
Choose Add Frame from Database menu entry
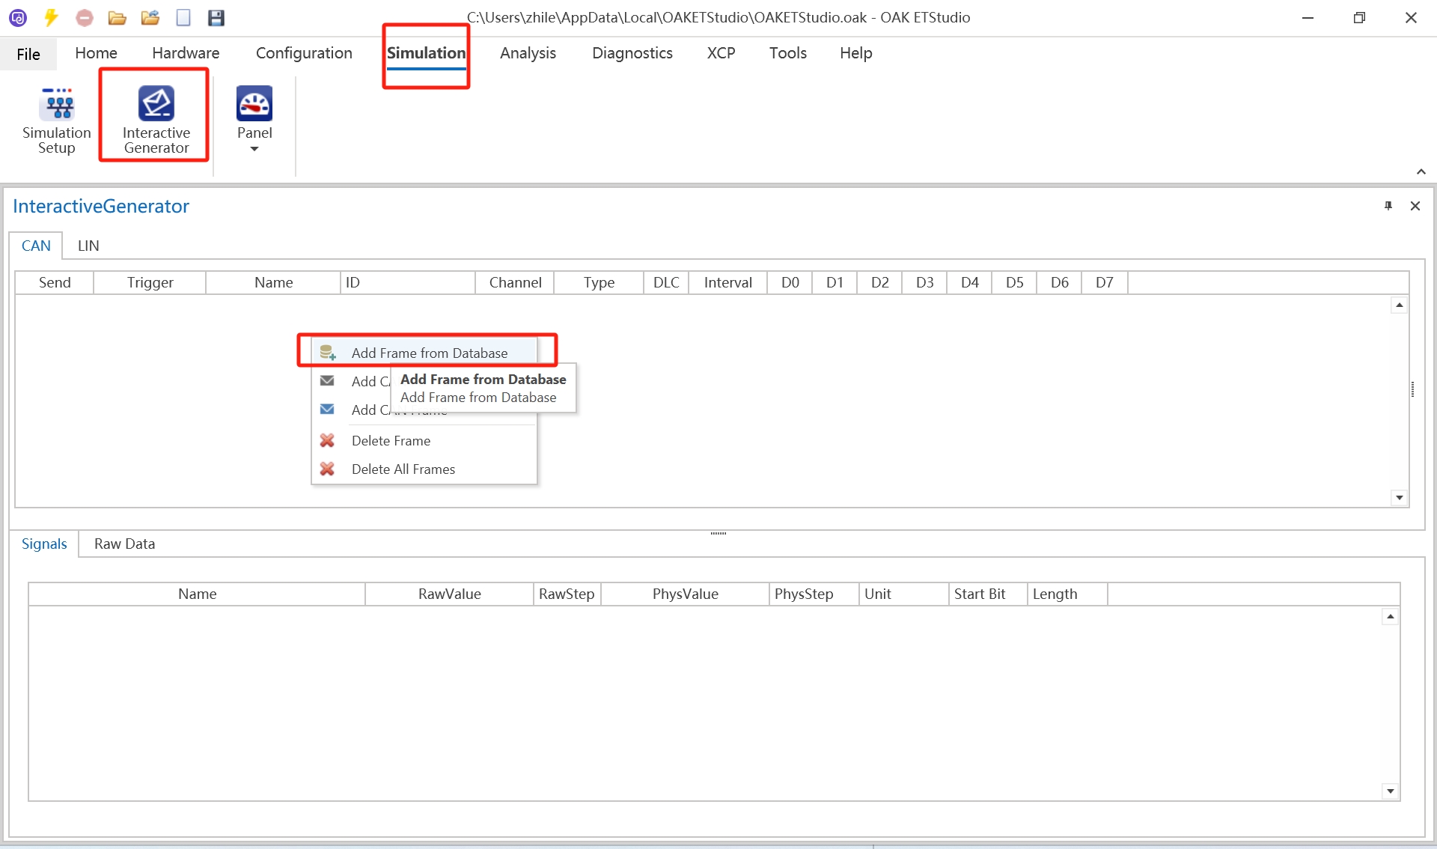tap(429, 353)
